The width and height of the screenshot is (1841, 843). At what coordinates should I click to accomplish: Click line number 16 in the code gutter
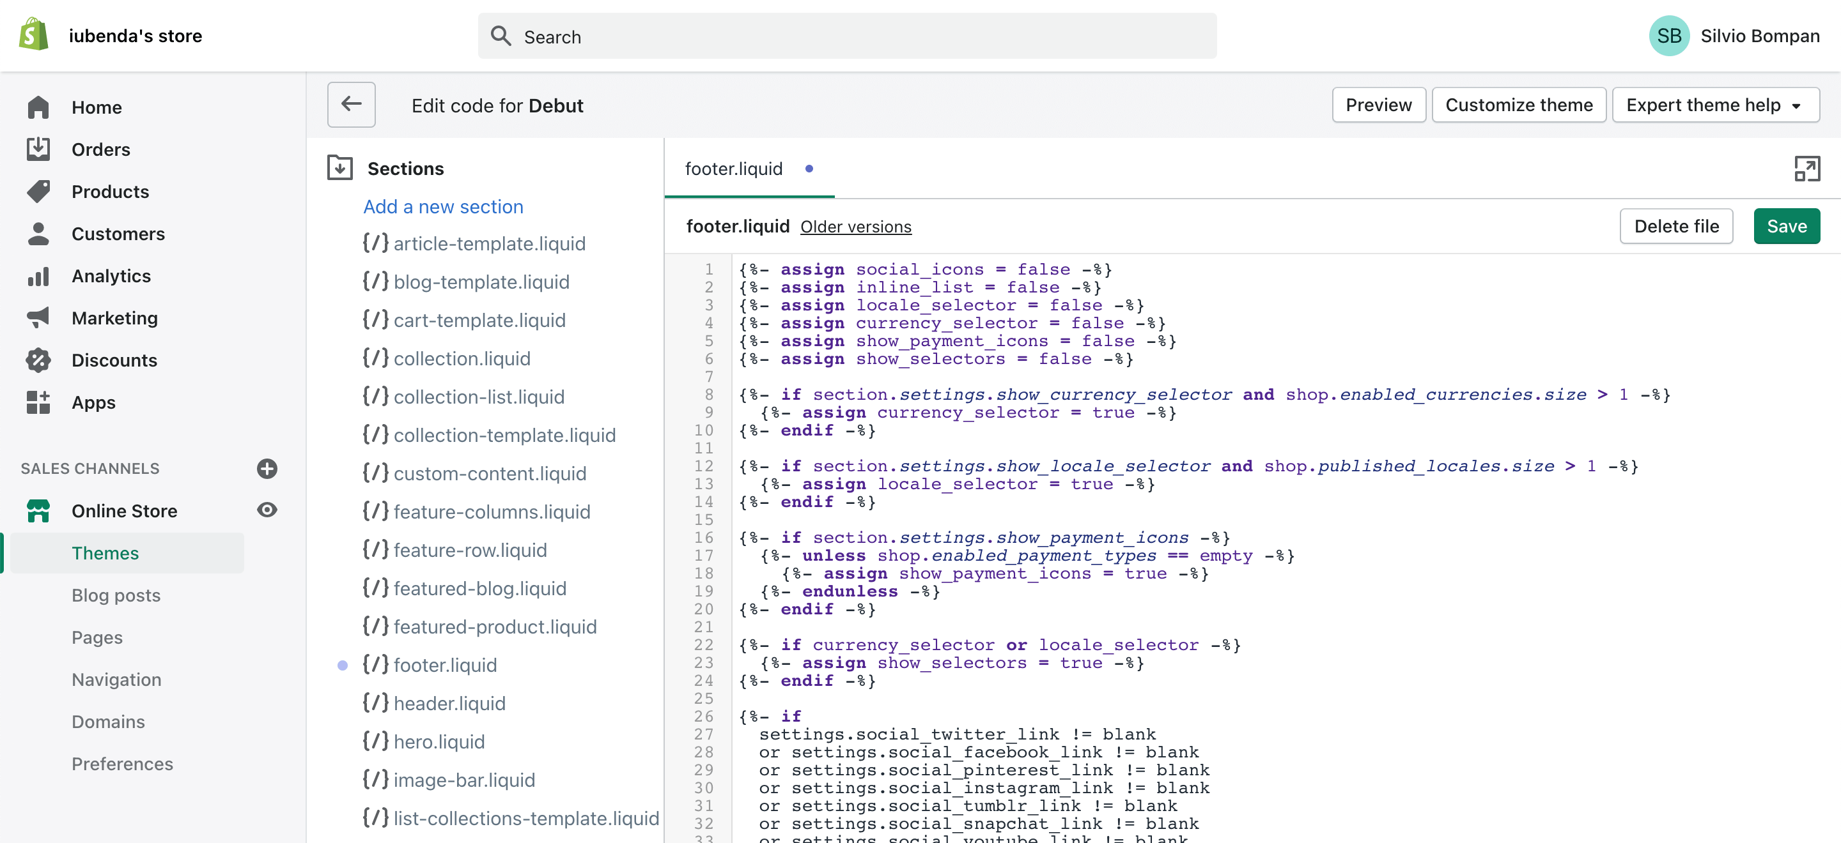[x=704, y=538]
